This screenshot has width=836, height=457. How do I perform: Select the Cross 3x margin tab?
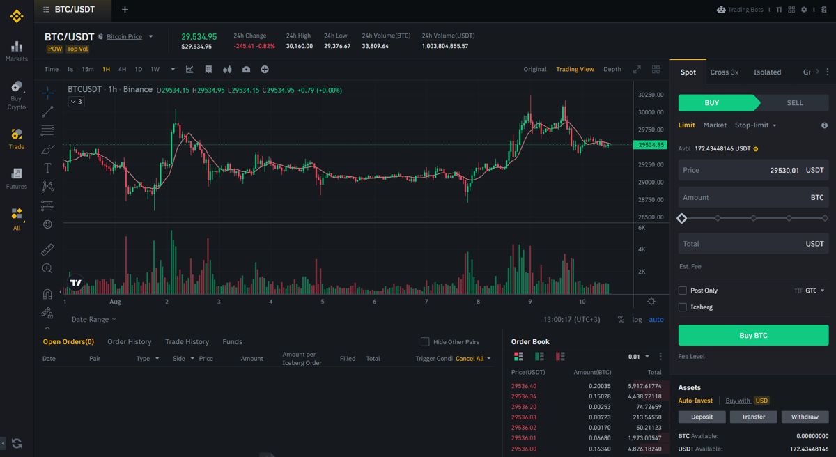[x=725, y=72]
